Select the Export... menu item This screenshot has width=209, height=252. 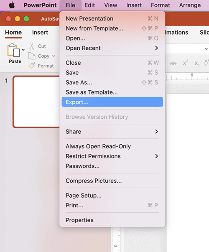[112, 102]
